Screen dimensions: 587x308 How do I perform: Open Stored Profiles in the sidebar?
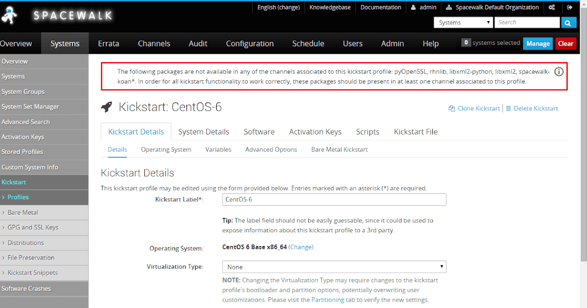[44, 152]
